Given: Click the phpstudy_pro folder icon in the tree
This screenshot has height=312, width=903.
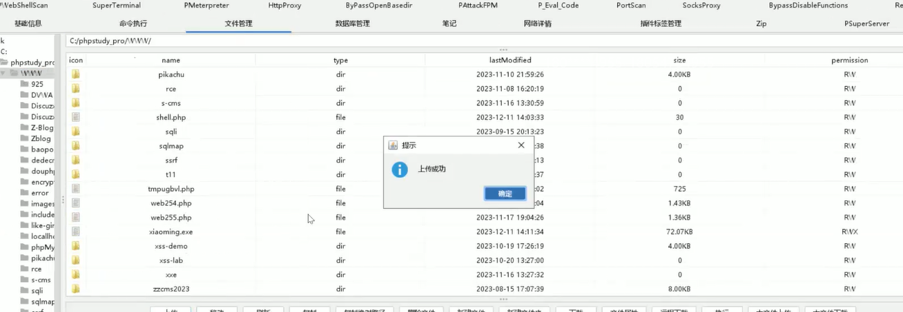Looking at the screenshot, I should tap(4, 63).
